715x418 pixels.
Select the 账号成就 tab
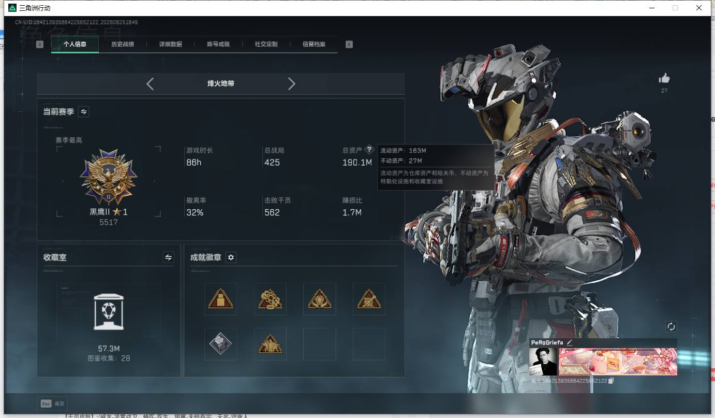[x=218, y=45]
